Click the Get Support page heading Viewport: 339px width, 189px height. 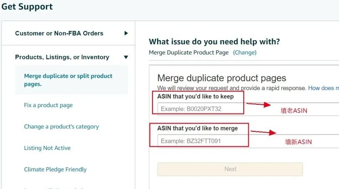pyautogui.click(x=27, y=7)
